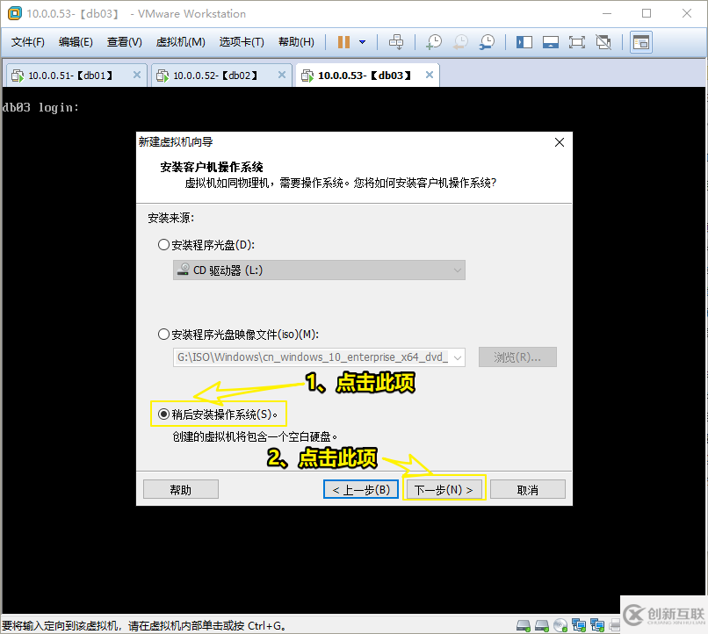
Task: Open the 查看(V) menu
Action: click(124, 42)
